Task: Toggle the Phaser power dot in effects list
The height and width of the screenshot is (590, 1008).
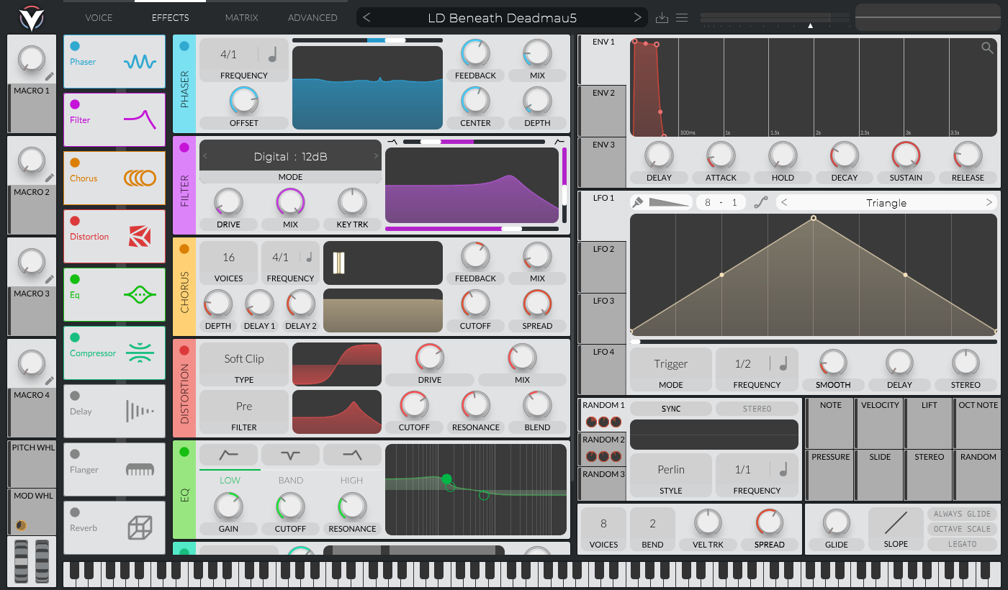Action: coord(75,46)
